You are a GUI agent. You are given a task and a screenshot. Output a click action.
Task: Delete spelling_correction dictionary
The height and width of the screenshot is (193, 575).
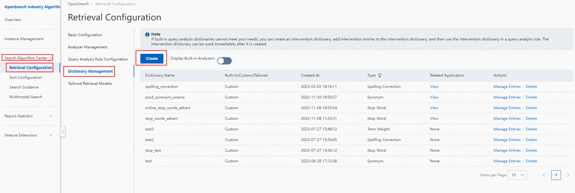tap(531, 87)
